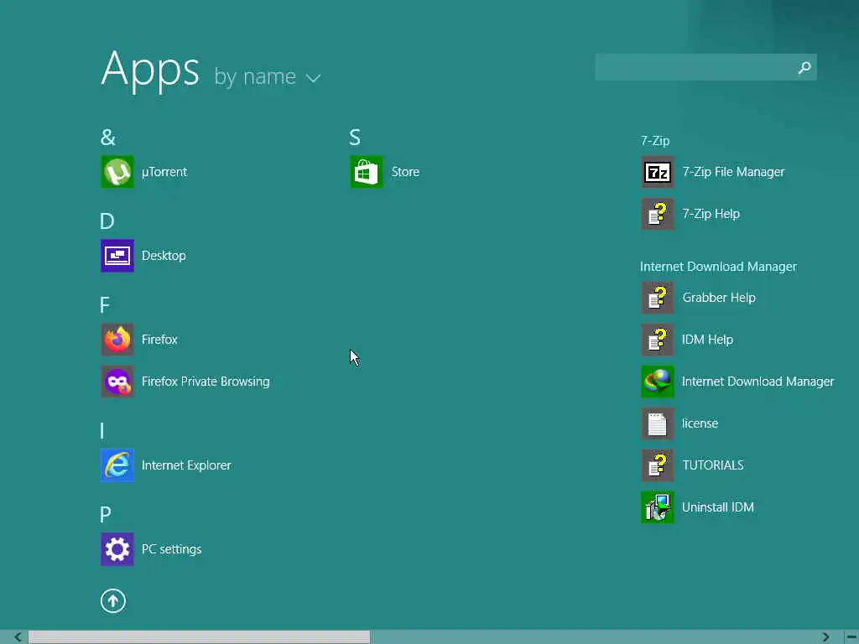Click the 'P' letter group header
Image resolution: width=859 pixels, height=644 pixels.
click(x=106, y=515)
